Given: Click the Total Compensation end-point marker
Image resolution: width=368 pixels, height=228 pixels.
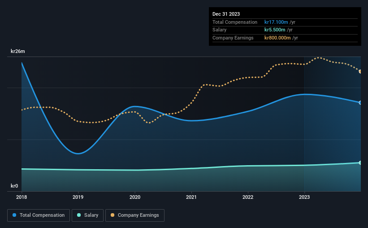Looking at the screenshot, I should coord(360,103).
